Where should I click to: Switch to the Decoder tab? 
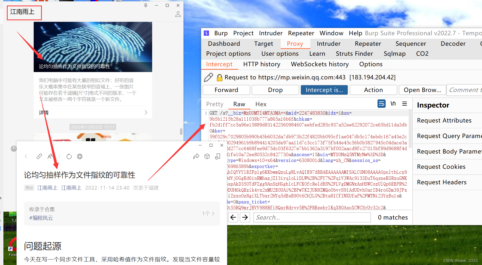[453, 44]
